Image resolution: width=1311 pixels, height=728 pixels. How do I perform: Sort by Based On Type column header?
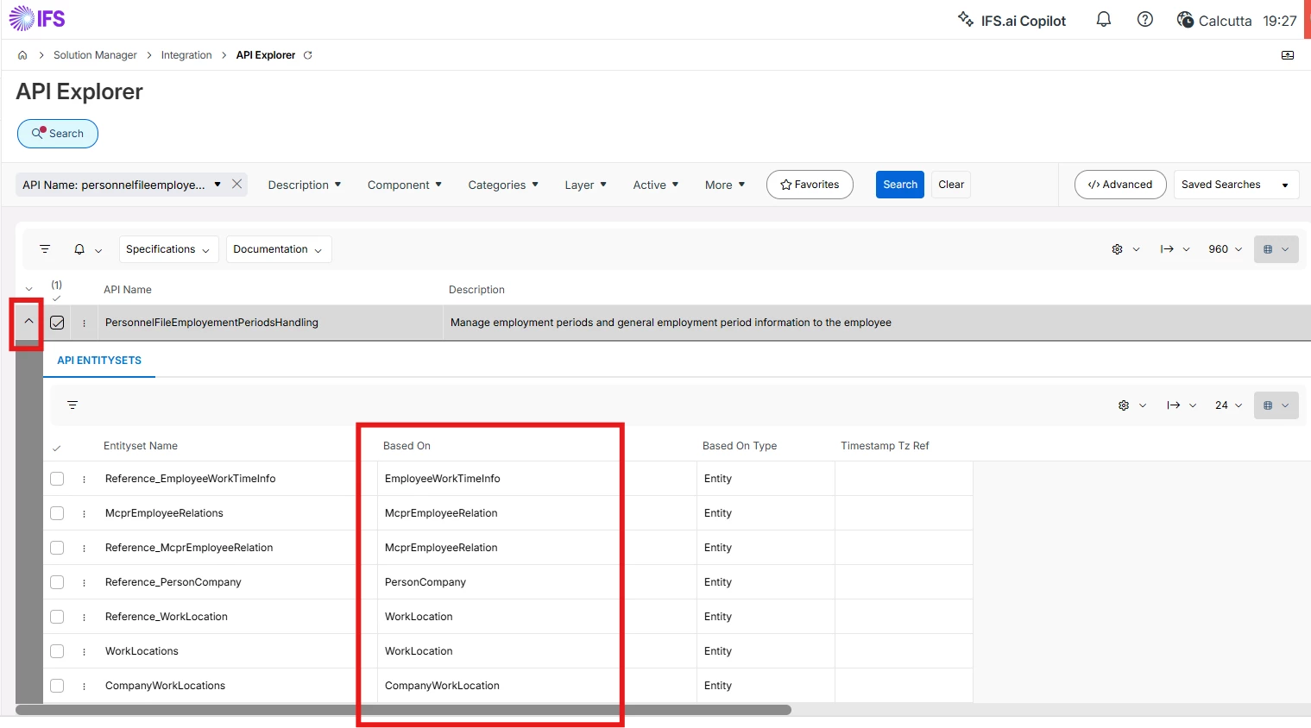pos(740,446)
